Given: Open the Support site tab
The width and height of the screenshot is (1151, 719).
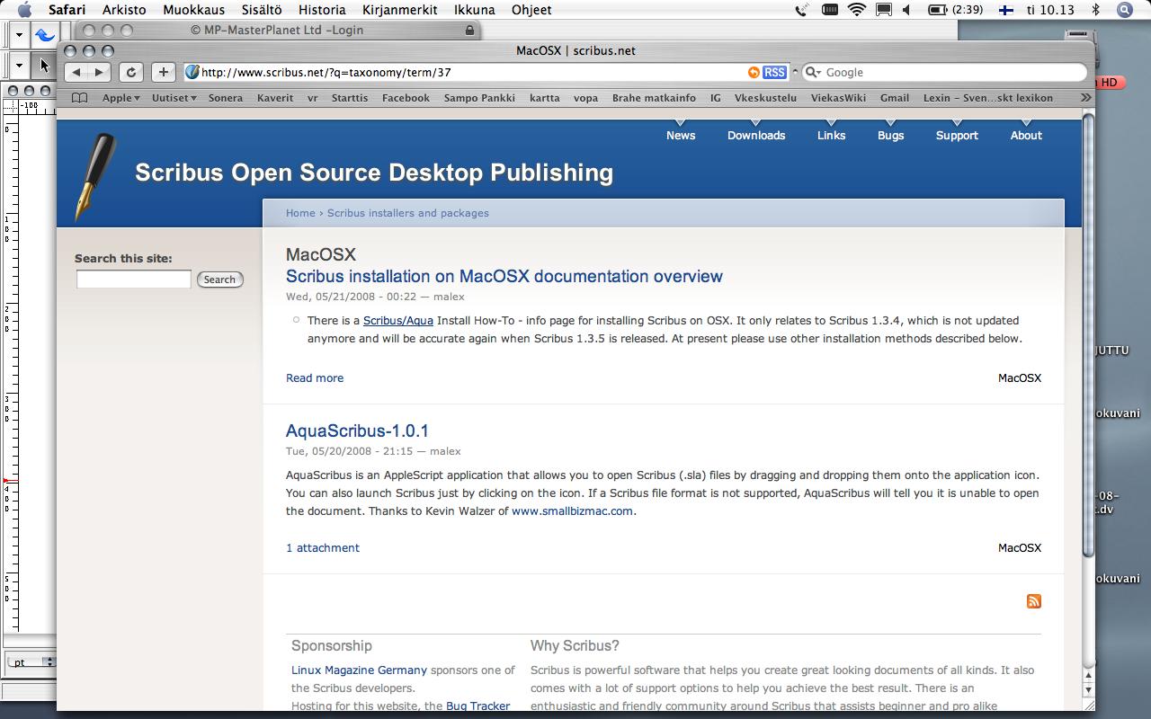Looking at the screenshot, I should coord(957,136).
